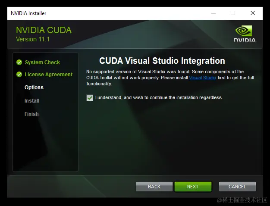Select the License Agreement step
This screenshot has height=206, width=270.
pyautogui.click(x=49, y=75)
